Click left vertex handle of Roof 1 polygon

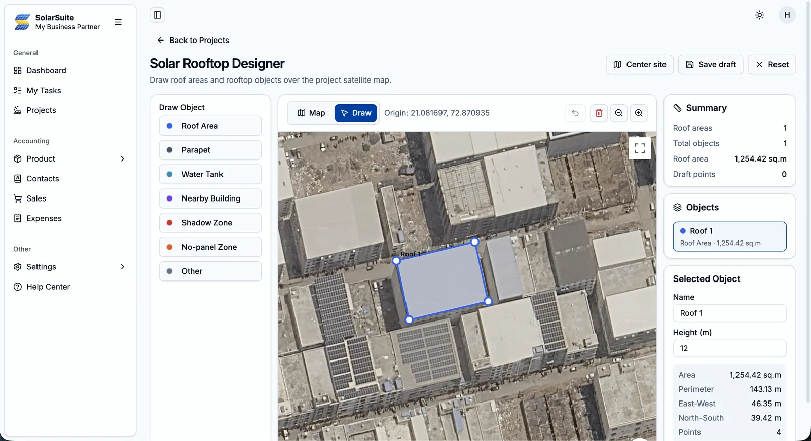pyautogui.click(x=396, y=261)
